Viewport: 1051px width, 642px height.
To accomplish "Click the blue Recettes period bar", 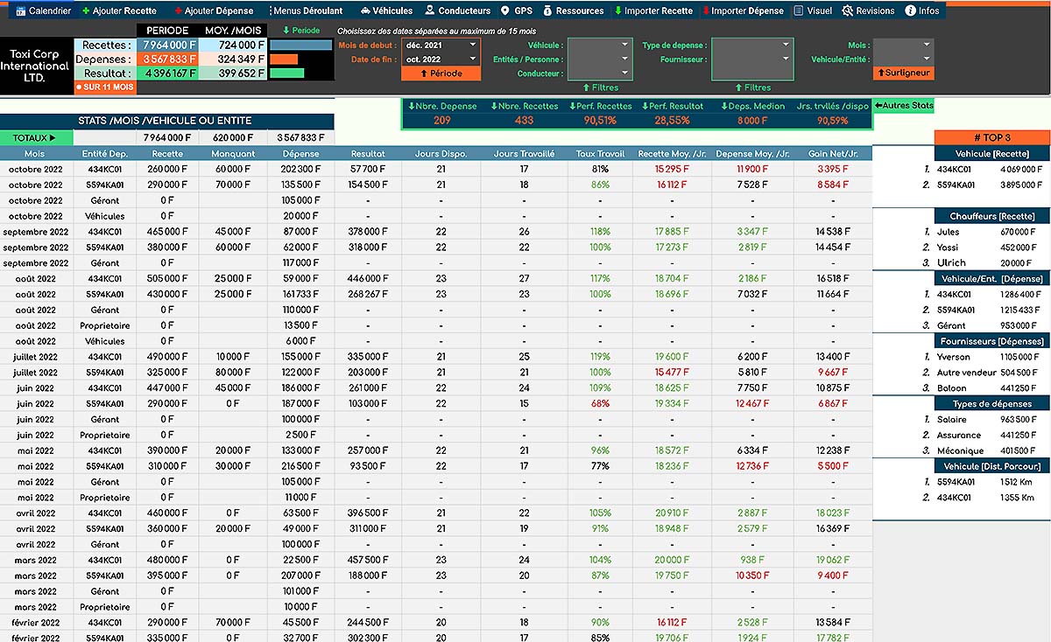I will tap(300, 45).
